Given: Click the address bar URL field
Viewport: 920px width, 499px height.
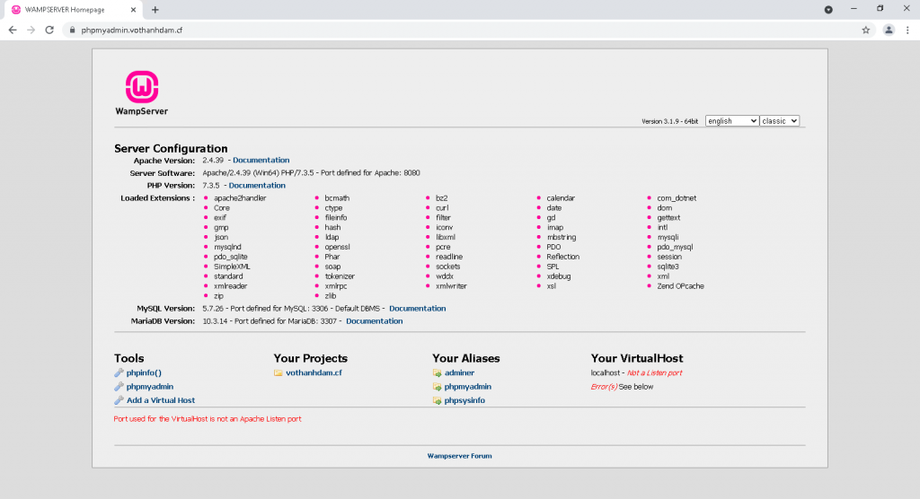Looking at the screenshot, I should (449, 30).
